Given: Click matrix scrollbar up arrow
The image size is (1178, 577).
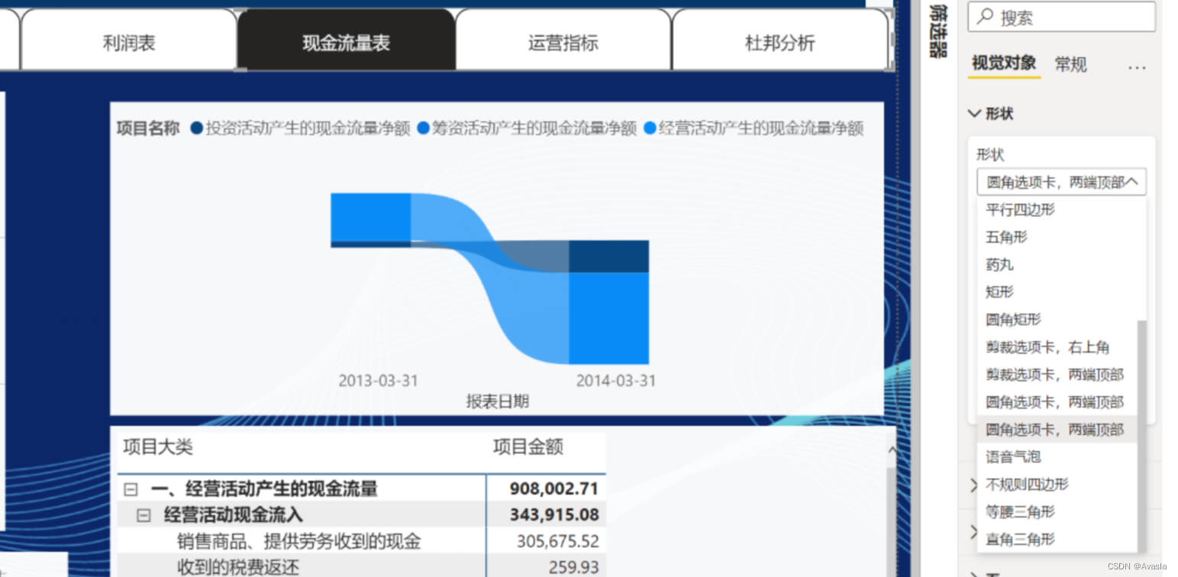Looking at the screenshot, I should coord(891,451).
